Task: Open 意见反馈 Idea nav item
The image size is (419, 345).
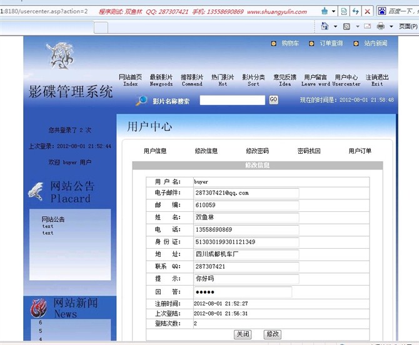Action: 285,81
